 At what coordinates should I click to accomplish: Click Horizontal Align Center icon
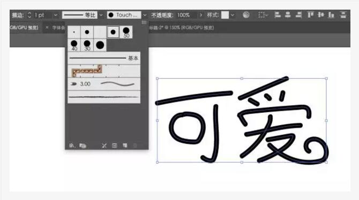pos(288,15)
